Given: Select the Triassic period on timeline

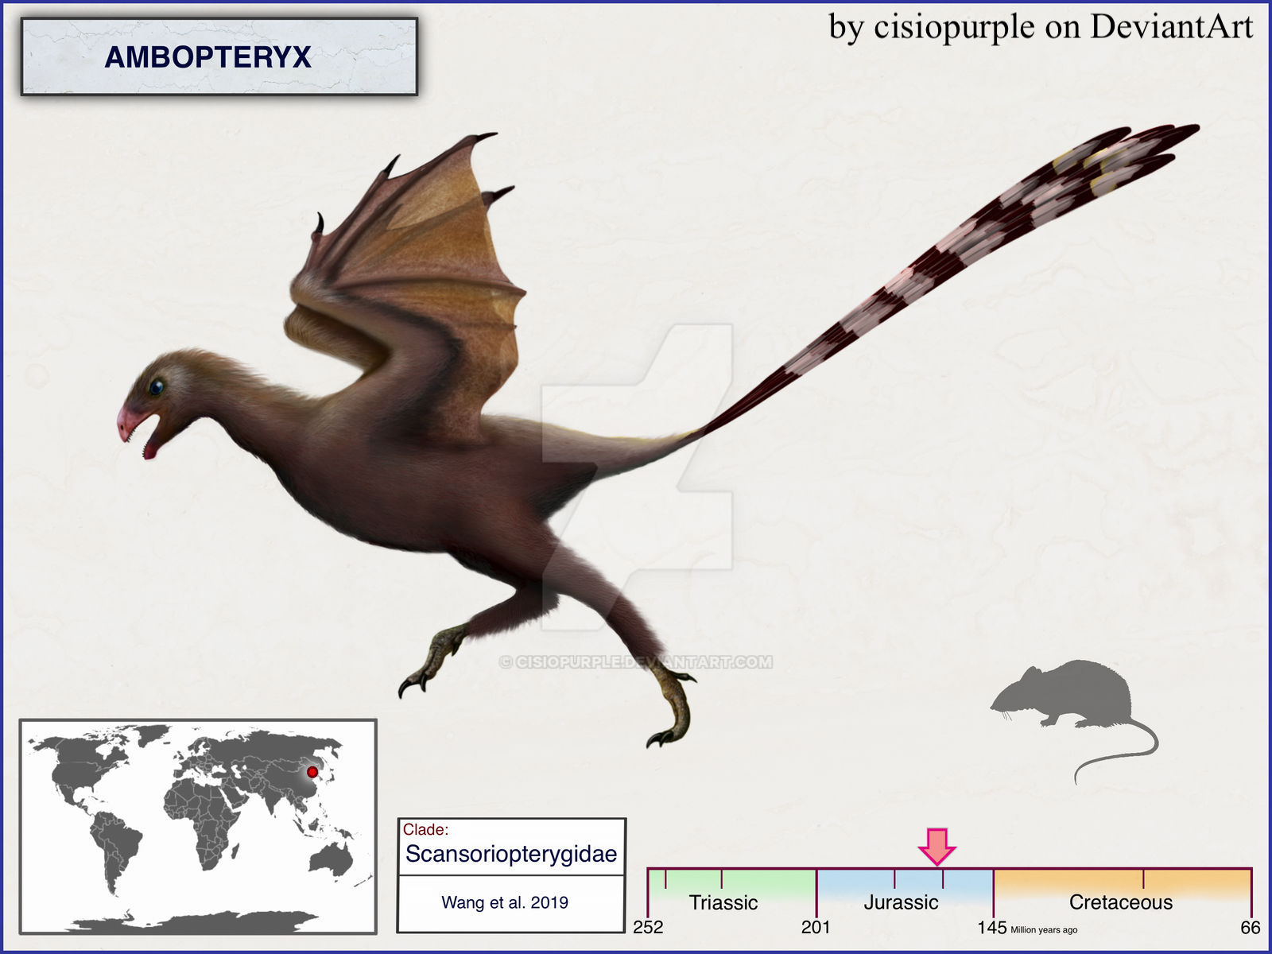Looking at the screenshot, I should coord(723,902).
